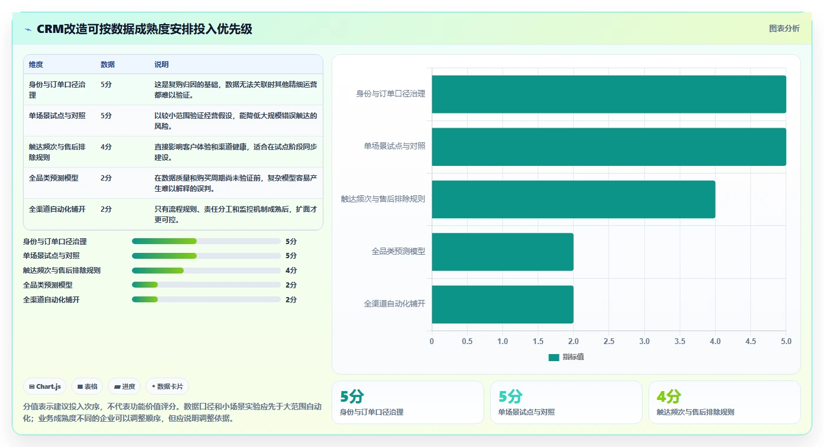The image size is (824, 447).
Task: Click the 单场景试点与对照 progress bar
Action: click(206, 256)
